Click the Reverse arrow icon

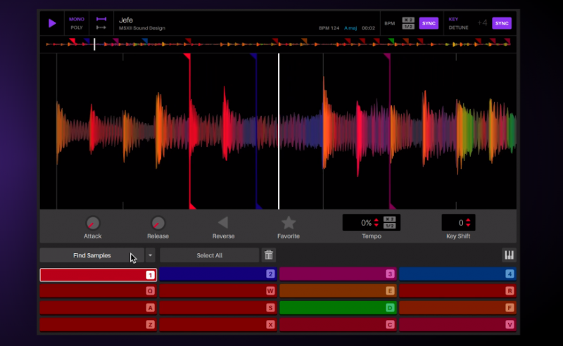click(222, 223)
